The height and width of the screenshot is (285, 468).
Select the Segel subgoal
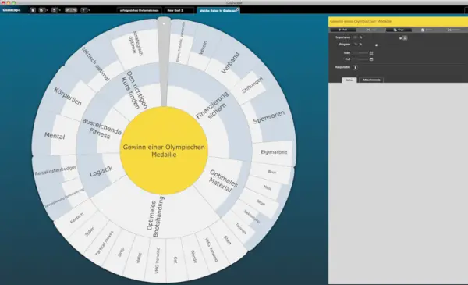261,202
